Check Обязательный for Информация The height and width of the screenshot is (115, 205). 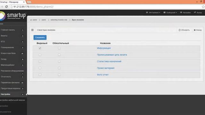click(x=59, y=48)
